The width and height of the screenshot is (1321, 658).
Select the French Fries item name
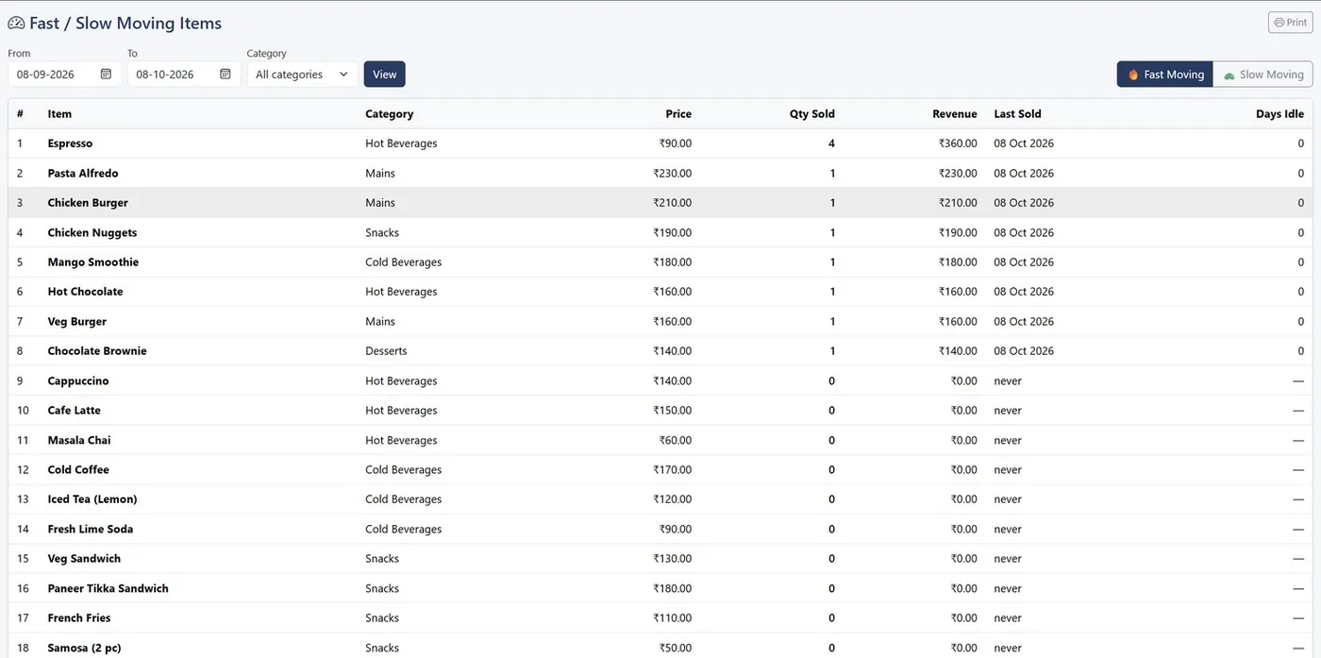[79, 618]
